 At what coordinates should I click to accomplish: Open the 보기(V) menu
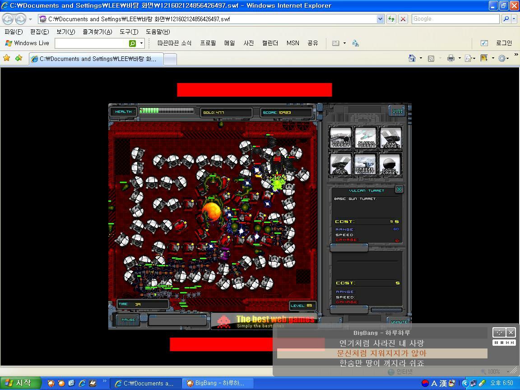coord(65,32)
